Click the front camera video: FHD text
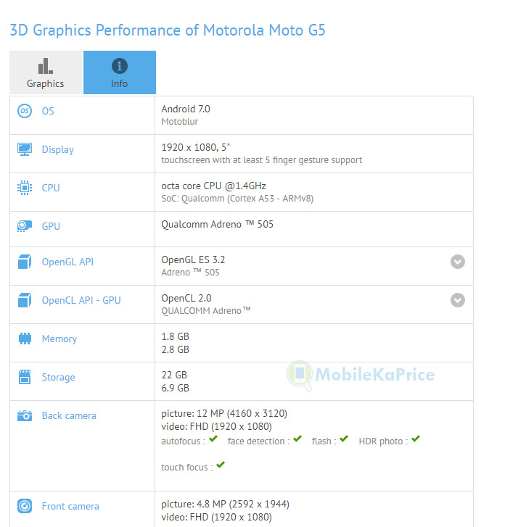This screenshot has height=527, width=526. tap(217, 518)
